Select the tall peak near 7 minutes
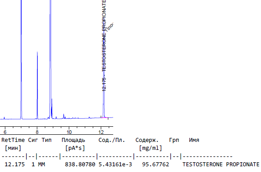This screenshot has height=172, width=261. click(x=21, y=60)
